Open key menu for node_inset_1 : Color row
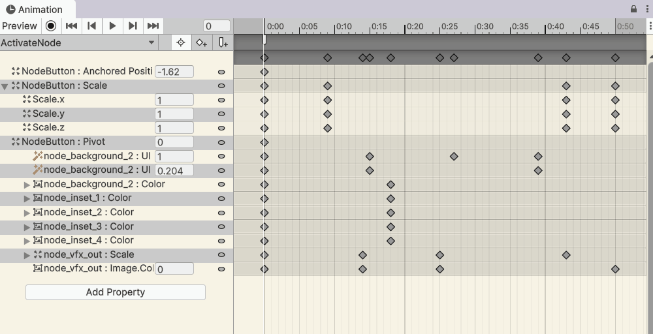Viewport: 653px width, 334px height. tap(221, 198)
